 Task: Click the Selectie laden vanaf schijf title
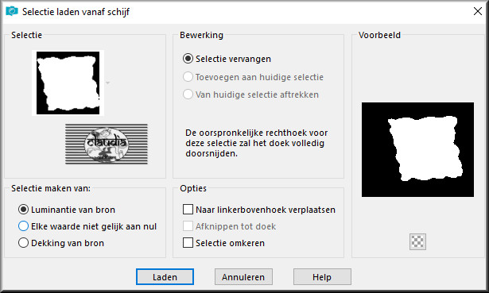pyautogui.click(x=76, y=12)
